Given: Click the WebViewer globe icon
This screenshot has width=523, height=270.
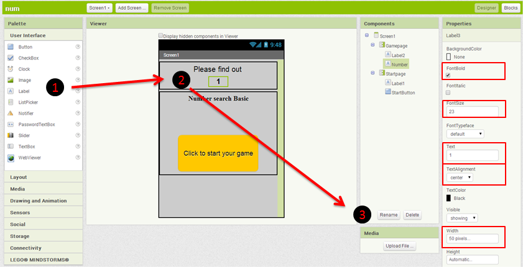Looking at the screenshot, I should click(x=11, y=158).
